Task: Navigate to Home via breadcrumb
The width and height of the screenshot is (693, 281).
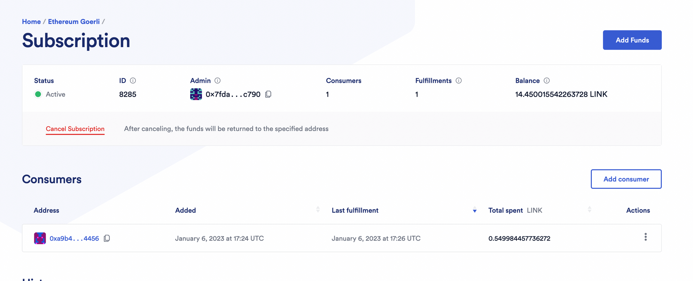Action: [x=31, y=21]
